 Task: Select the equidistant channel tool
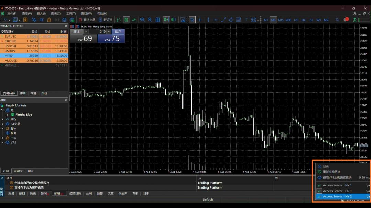pos(231,20)
